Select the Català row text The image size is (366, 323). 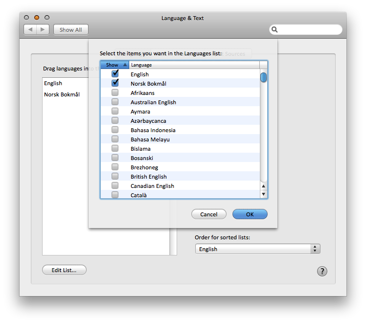pos(138,195)
